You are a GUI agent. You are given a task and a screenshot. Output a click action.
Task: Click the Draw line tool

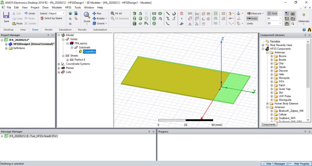pos(168,13)
